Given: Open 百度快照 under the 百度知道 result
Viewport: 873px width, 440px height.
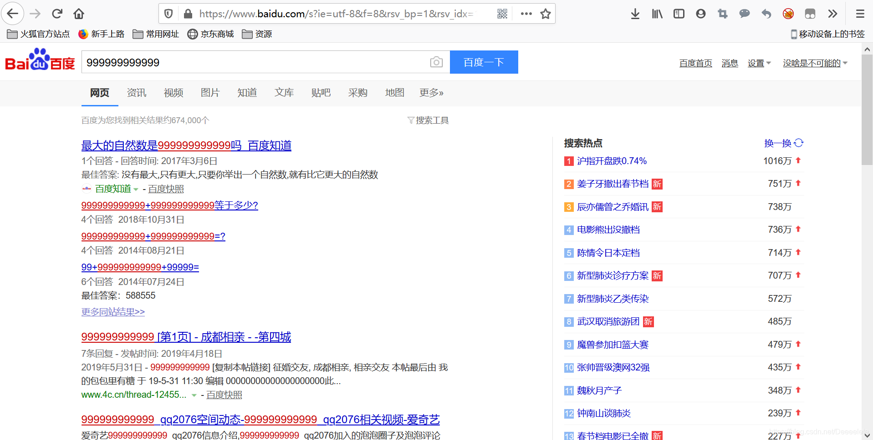Looking at the screenshot, I should click(166, 189).
